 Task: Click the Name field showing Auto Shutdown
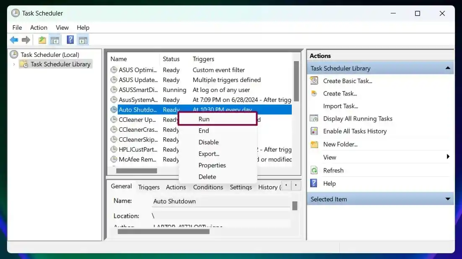(x=221, y=201)
